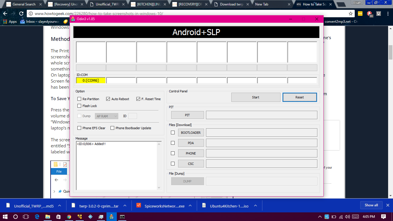The width and height of the screenshot is (393, 221).
Task: Switch to the [KITCHEN][LINUX] browser tab
Action: pyautogui.click(x=149, y=4)
